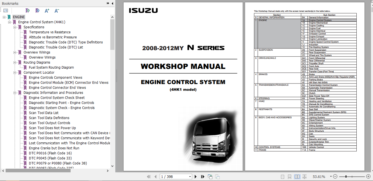
Task: Open the page number dropdown
Action: (190, 177)
